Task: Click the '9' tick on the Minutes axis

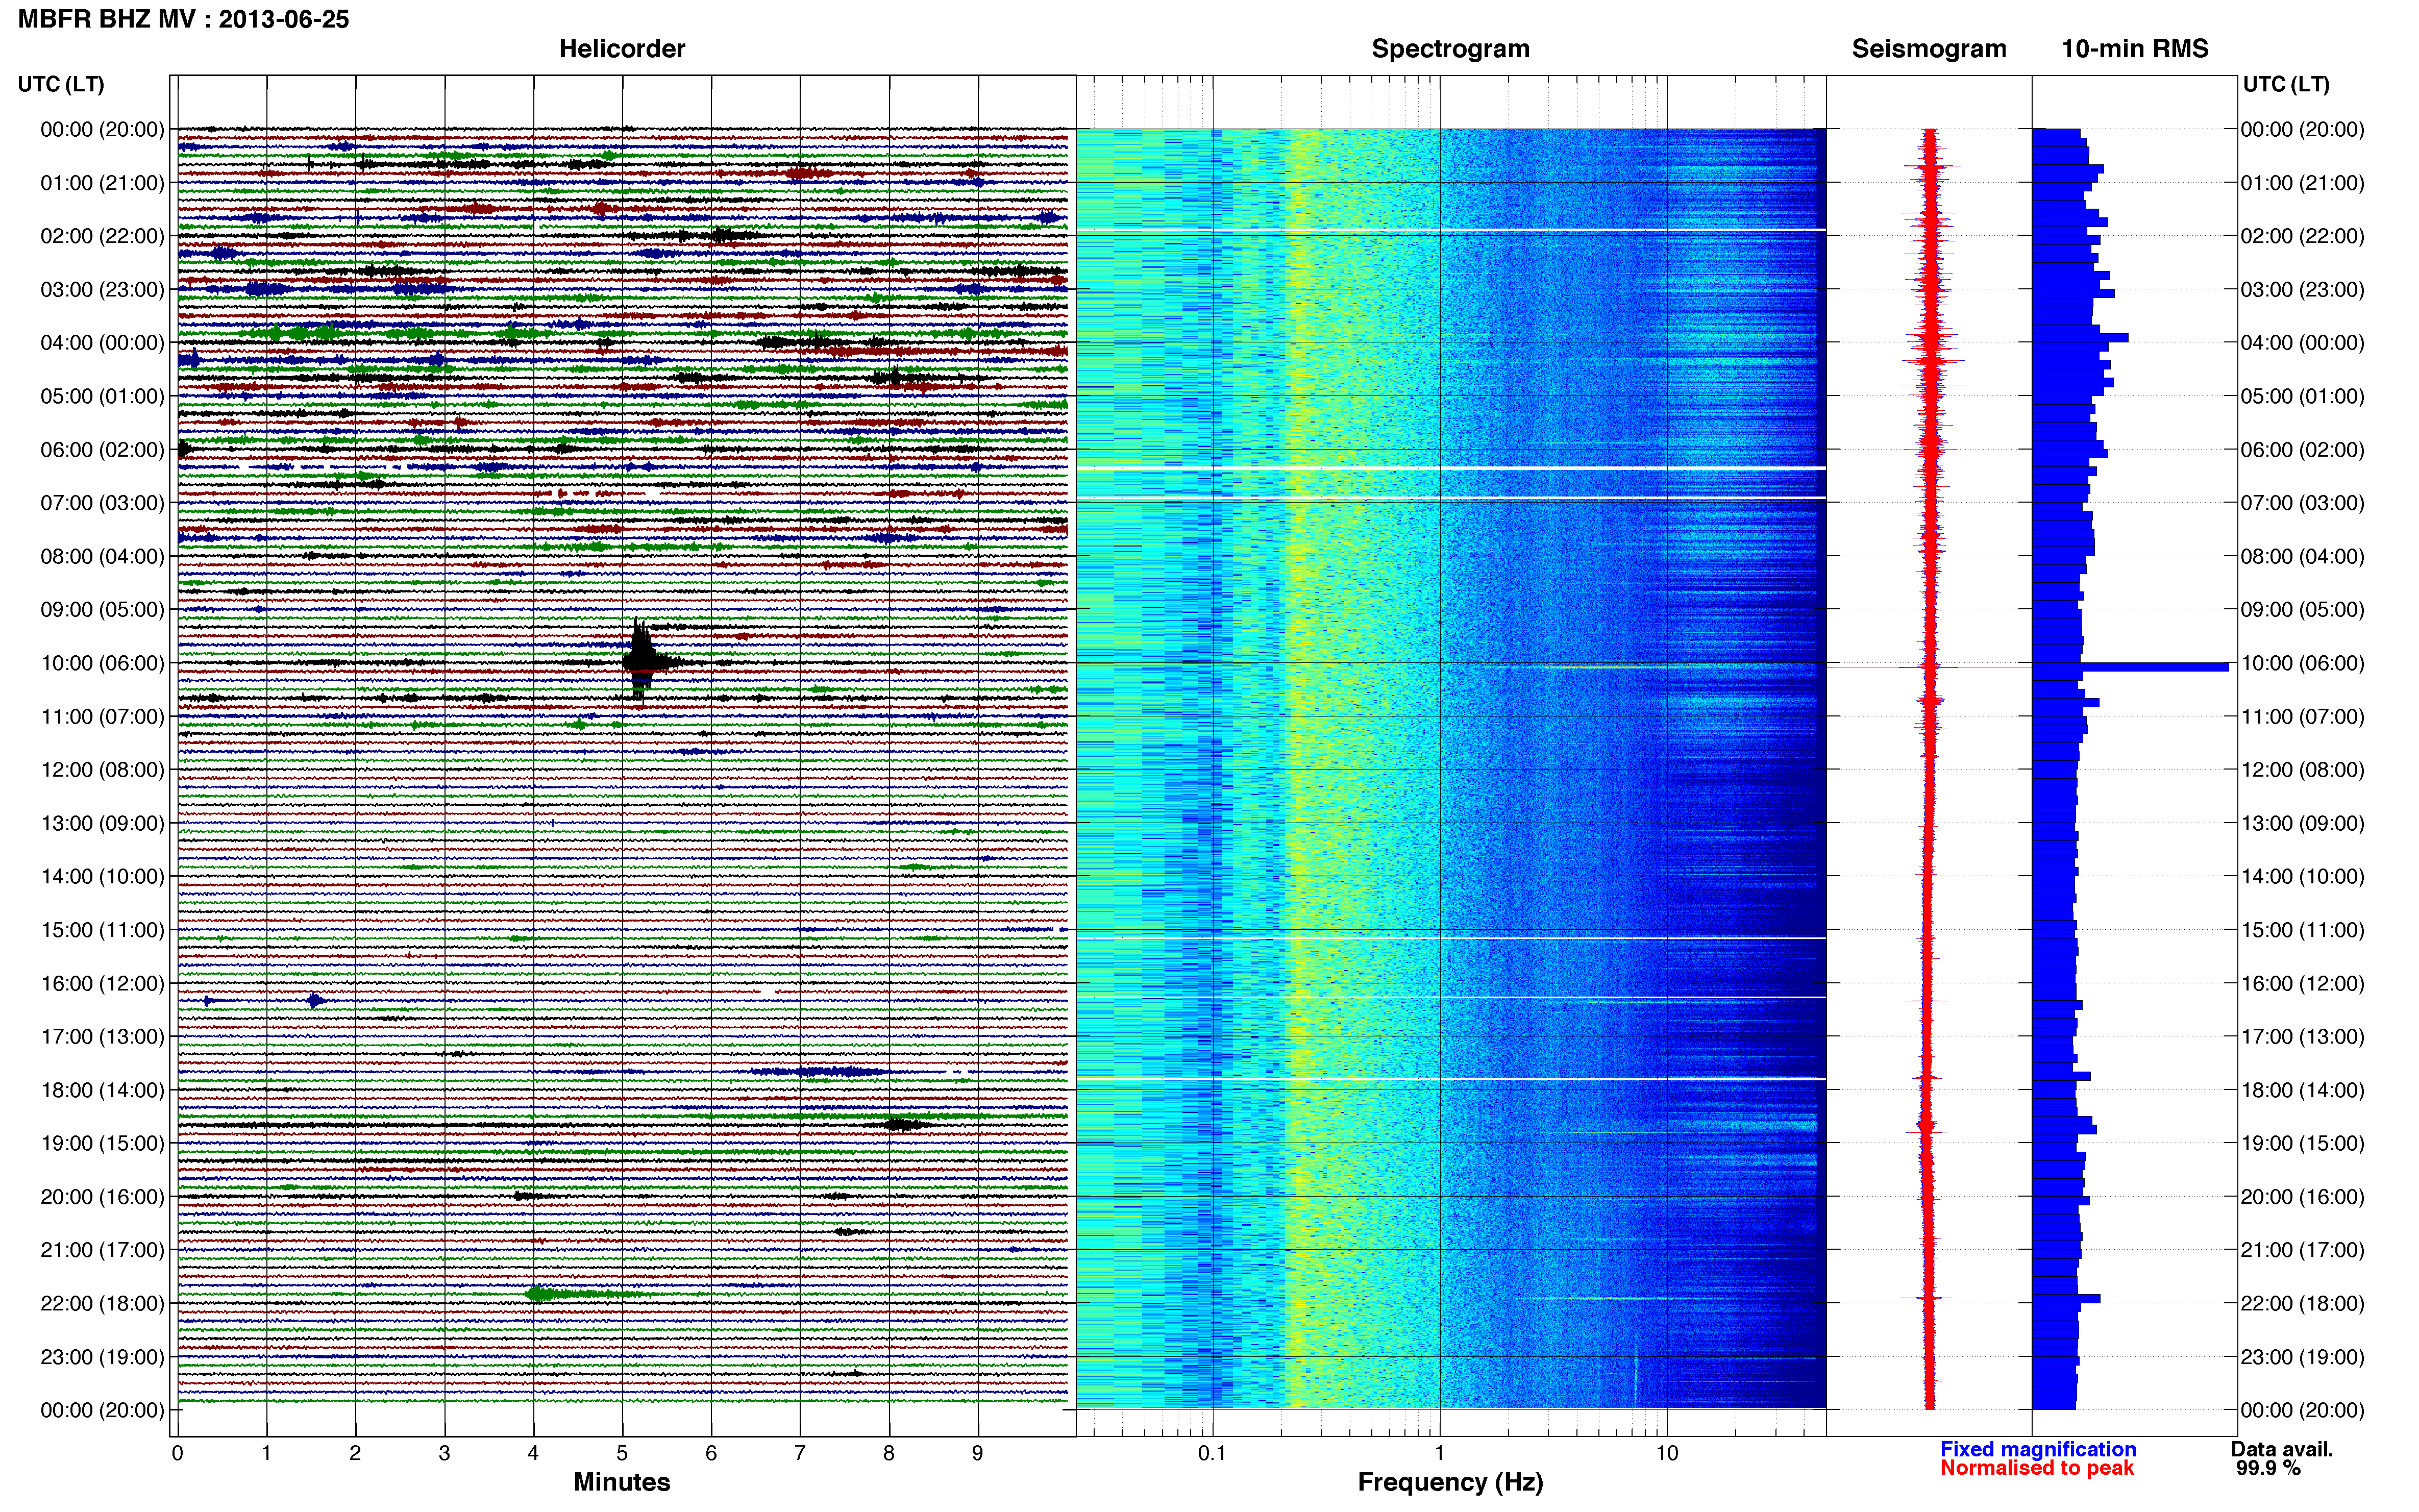Action: (x=978, y=1454)
